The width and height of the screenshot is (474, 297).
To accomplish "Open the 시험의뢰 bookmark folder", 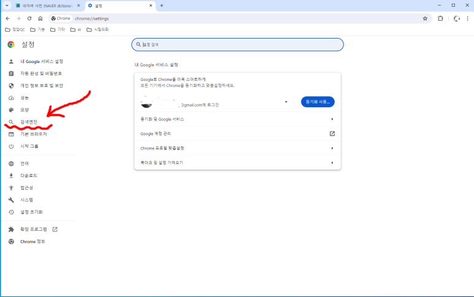I will point(97,29).
